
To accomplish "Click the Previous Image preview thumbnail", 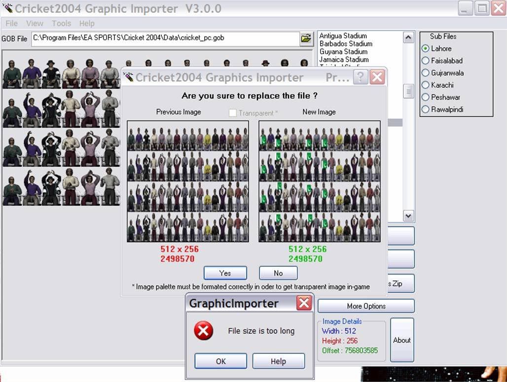I will click(188, 181).
